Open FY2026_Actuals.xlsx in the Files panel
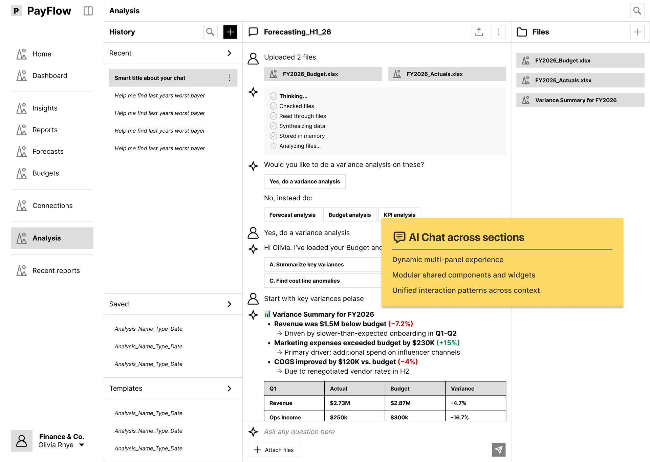 click(580, 81)
